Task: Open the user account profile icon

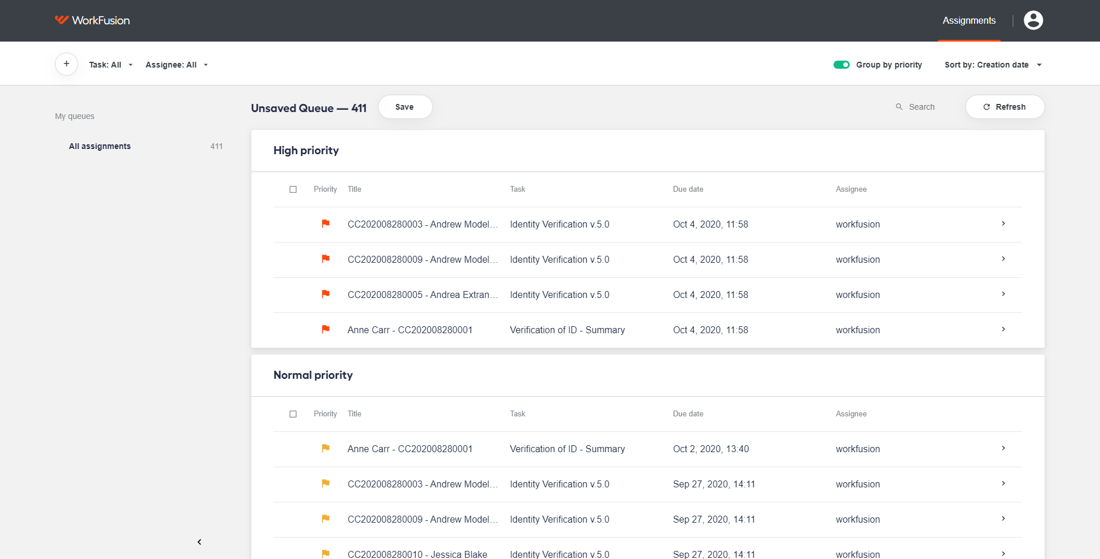Action: click(x=1033, y=20)
